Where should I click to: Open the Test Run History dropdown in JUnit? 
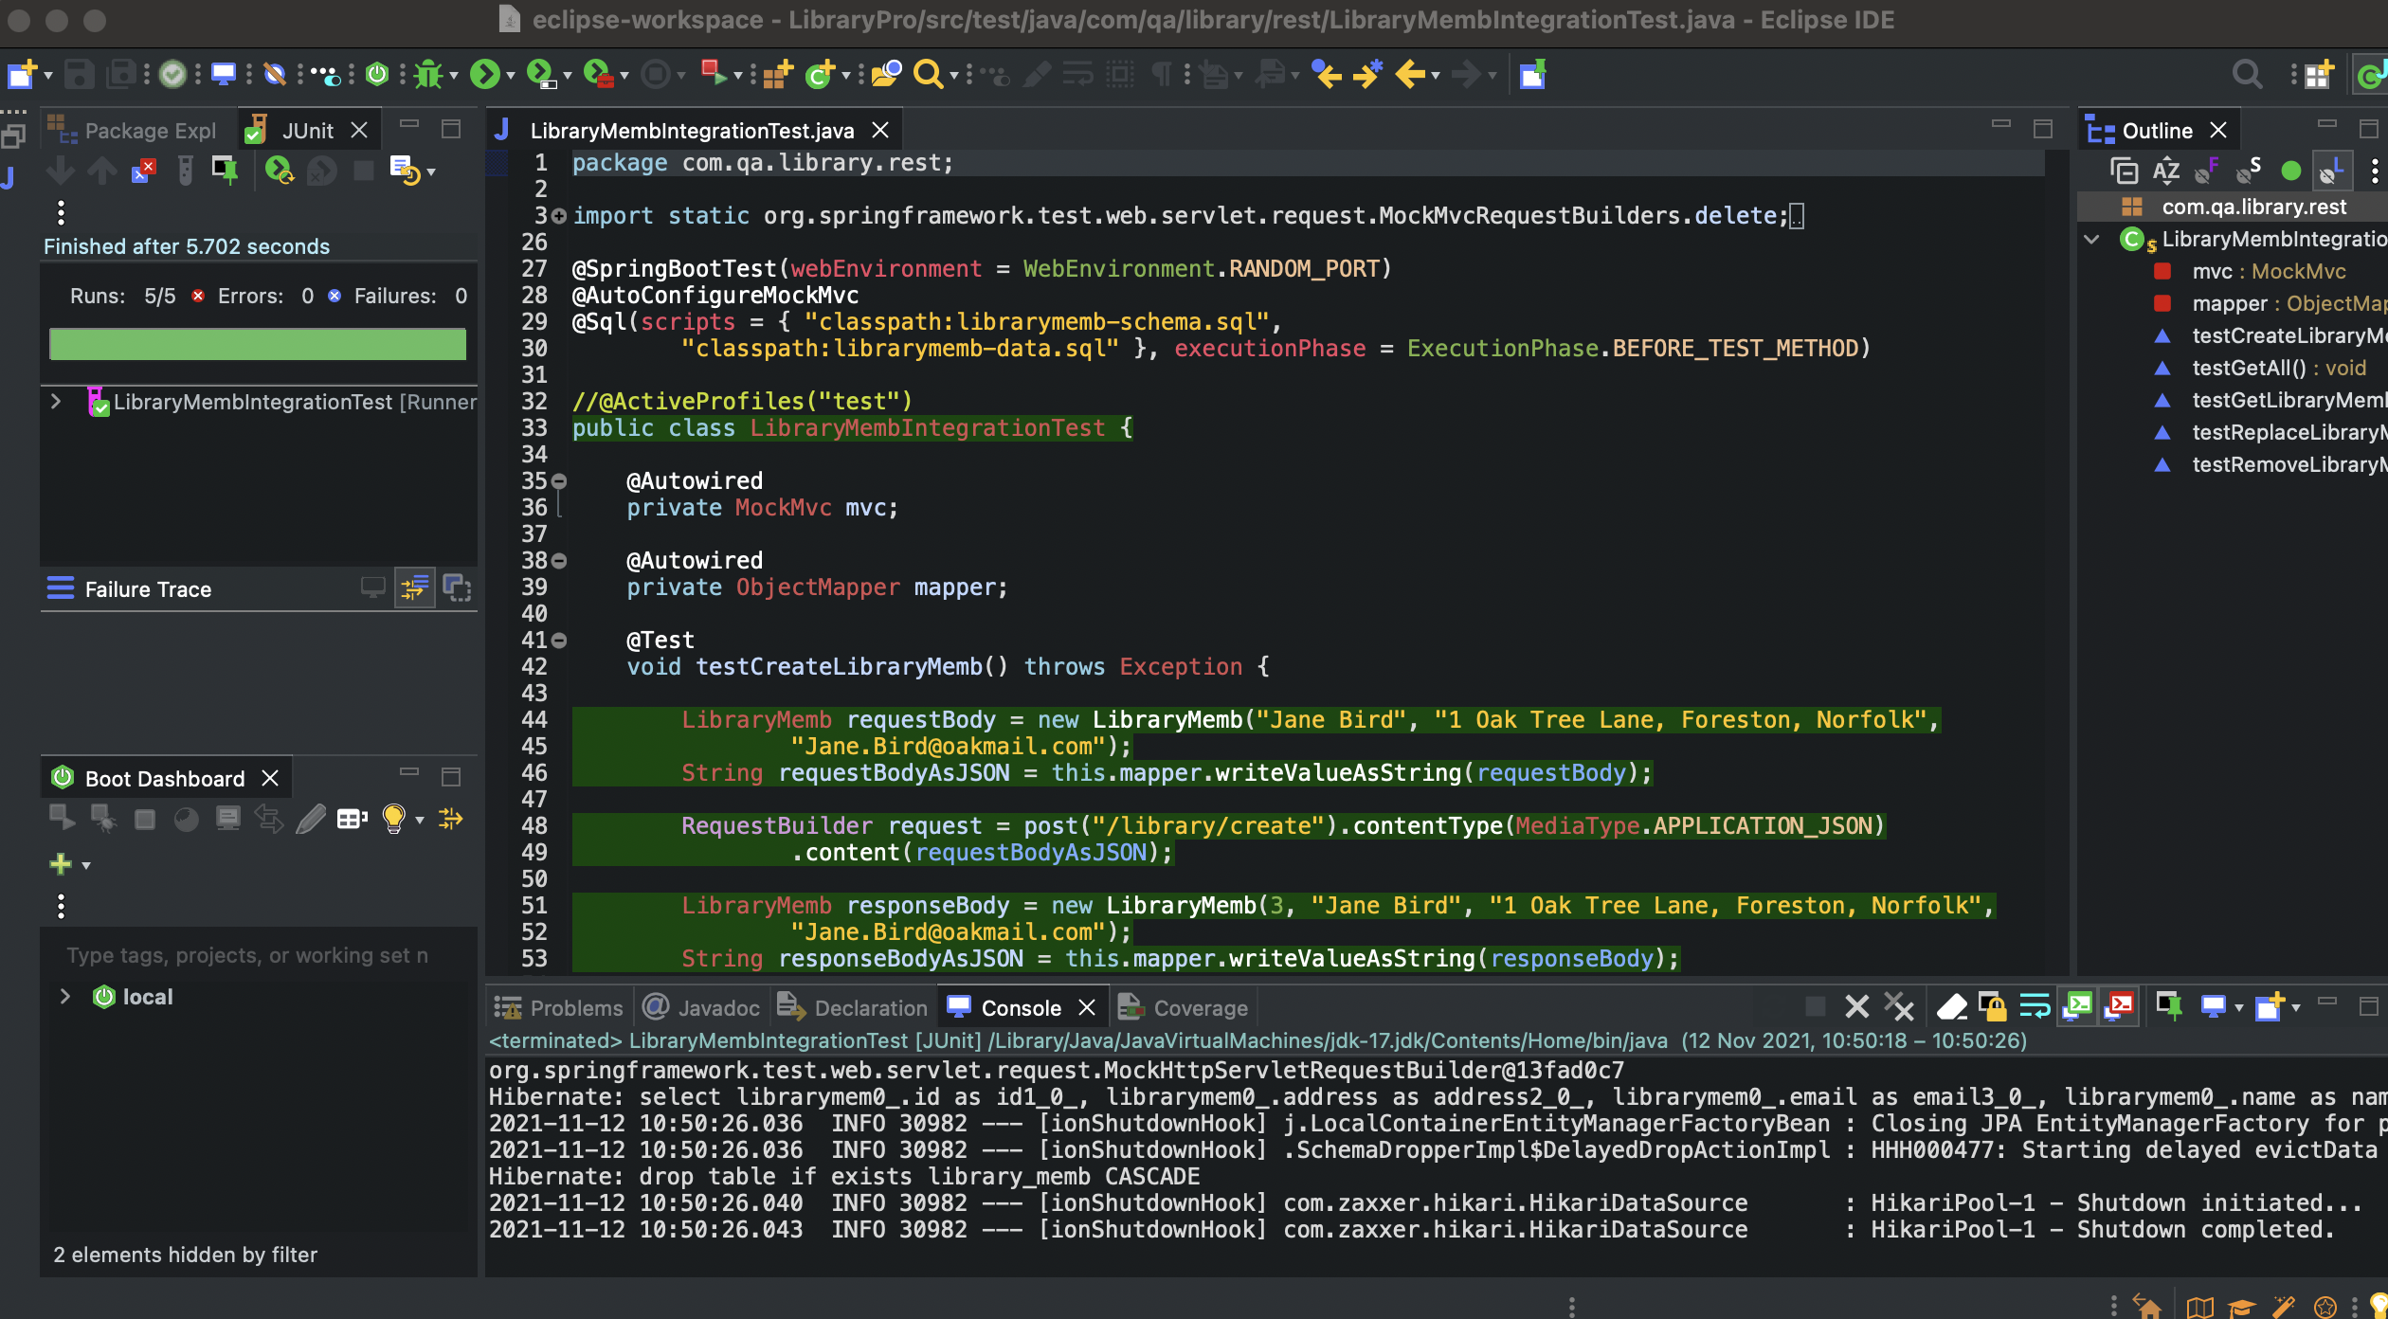(x=431, y=172)
